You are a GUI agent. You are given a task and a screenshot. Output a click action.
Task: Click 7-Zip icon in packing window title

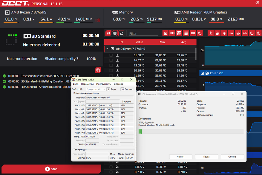click(139, 94)
